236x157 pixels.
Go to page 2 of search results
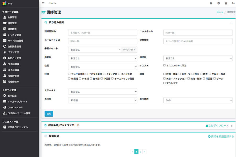coord(140,151)
